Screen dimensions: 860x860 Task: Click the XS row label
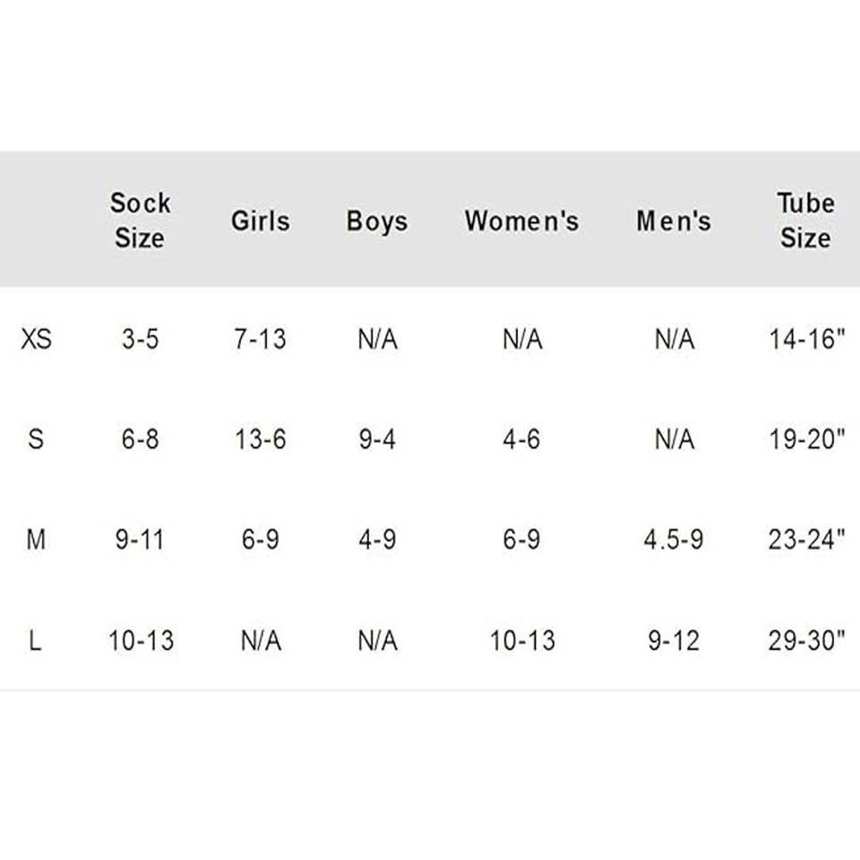tap(36, 340)
